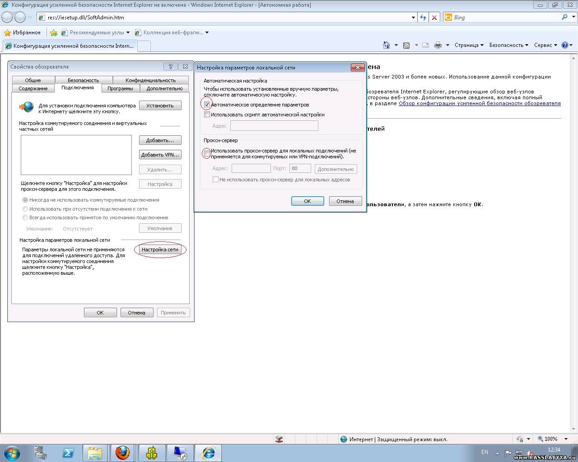578x462 pixels.
Task: Click the RSS feeds icon
Action: (406, 45)
